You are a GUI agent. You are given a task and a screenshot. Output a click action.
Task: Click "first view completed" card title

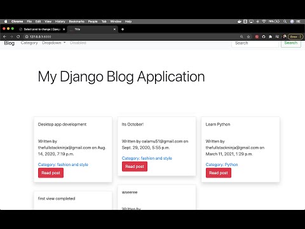57,198
